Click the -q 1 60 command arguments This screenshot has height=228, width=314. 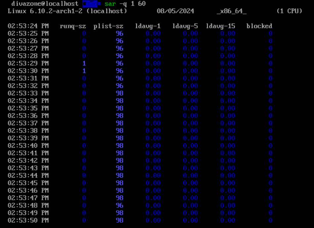pyautogui.click(x=132, y=4)
